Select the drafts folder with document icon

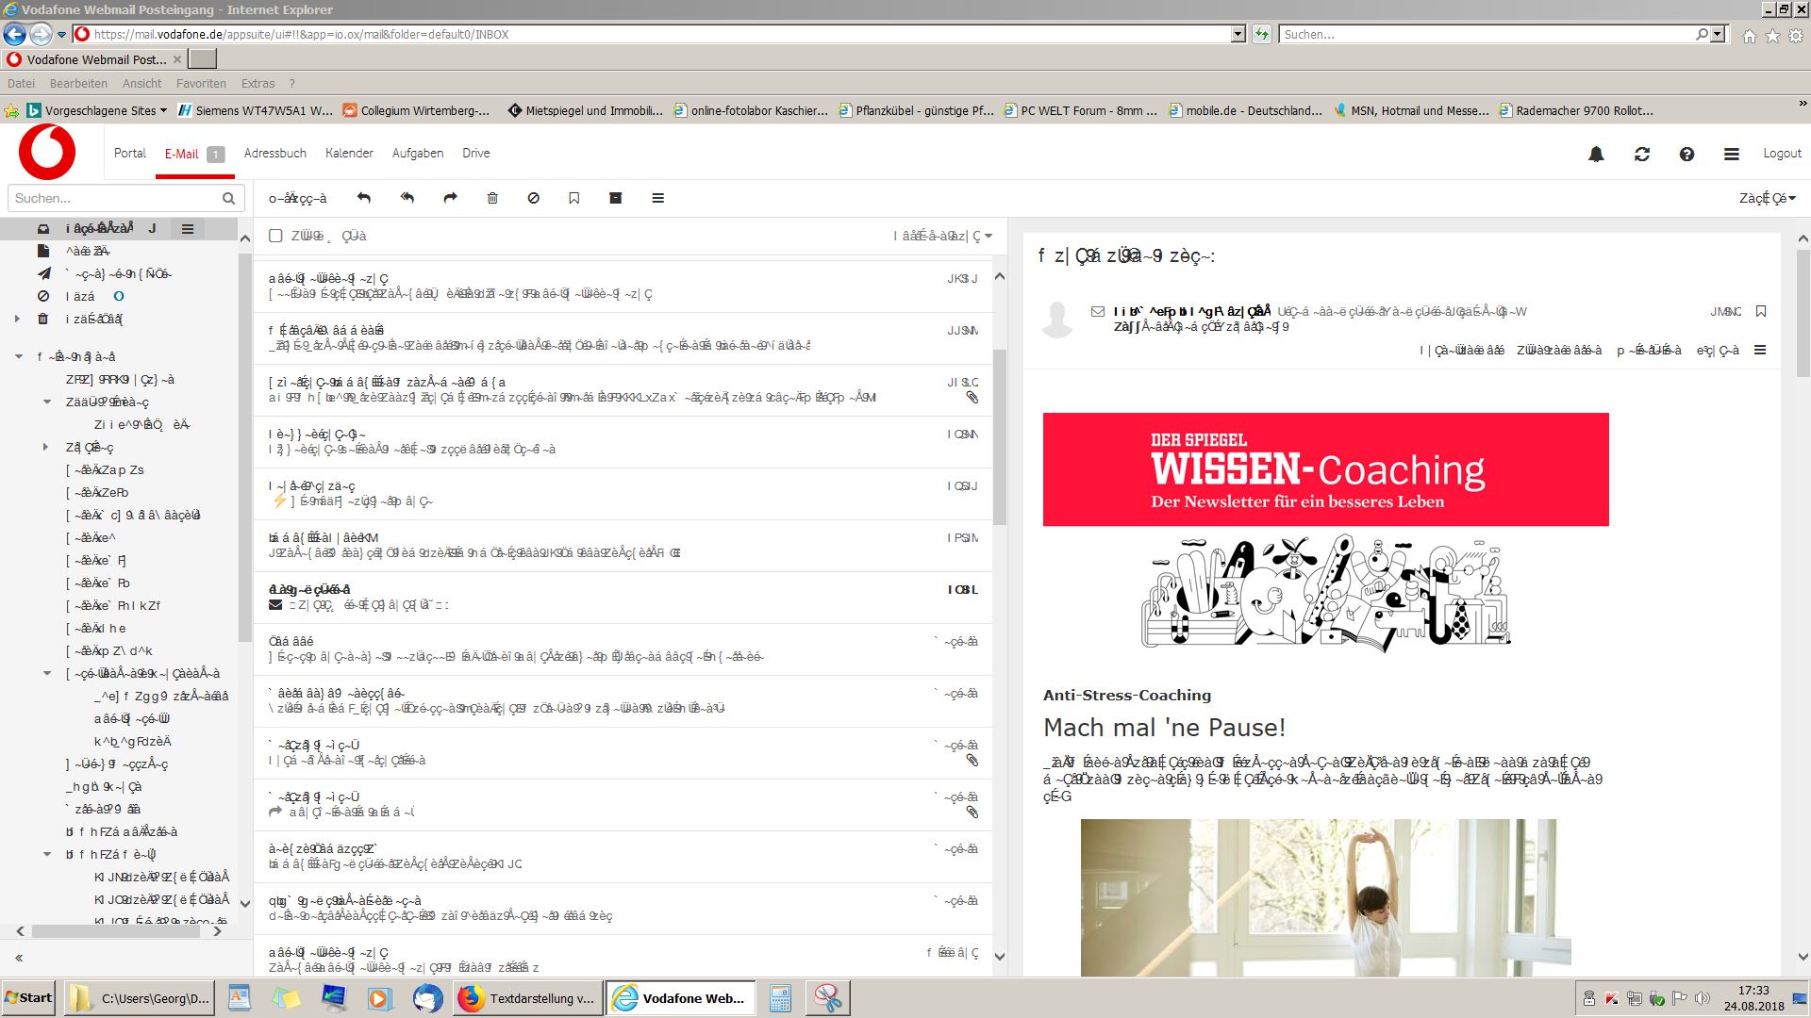(42, 251)
